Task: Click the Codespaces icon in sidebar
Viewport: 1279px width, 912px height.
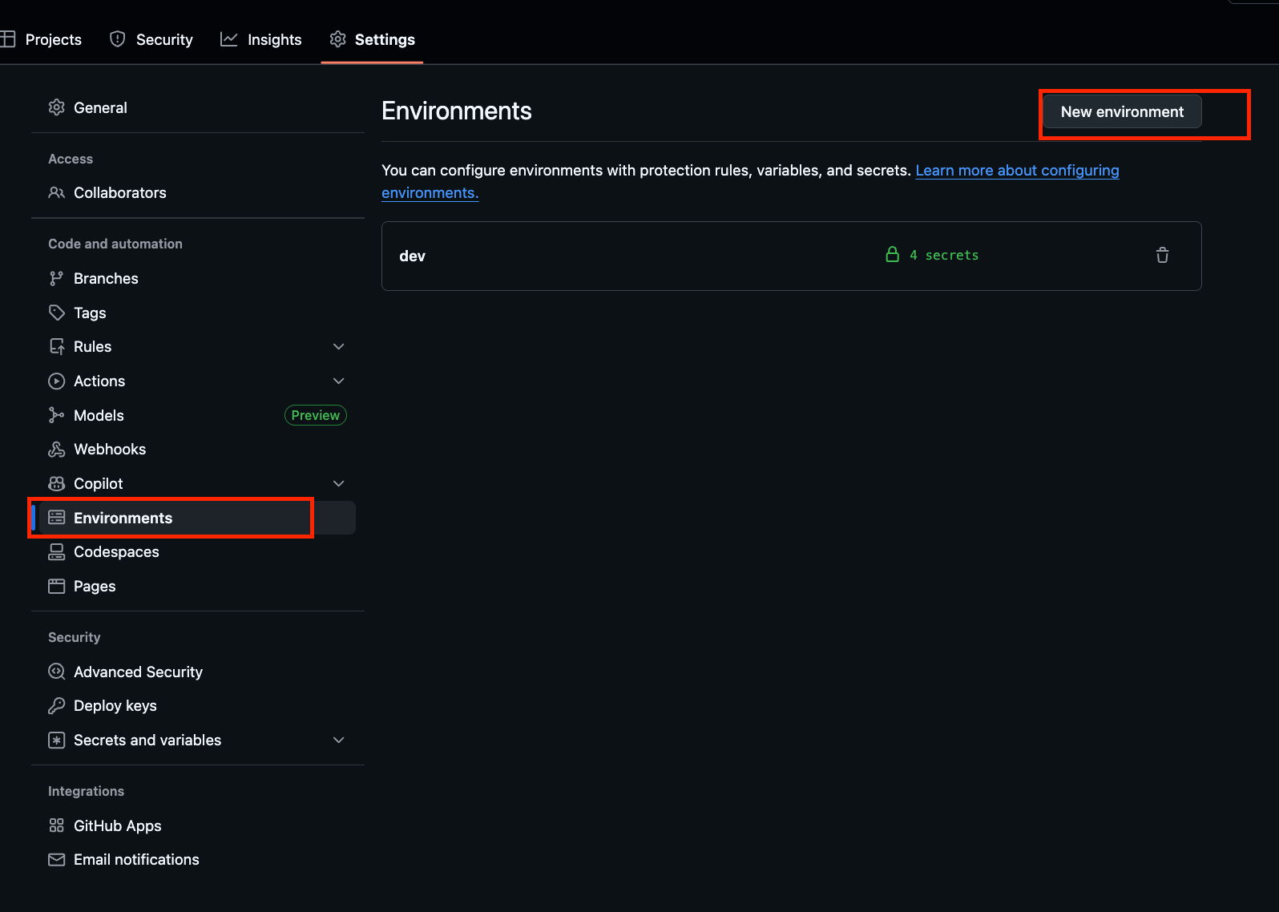Action: pos(56,552)
